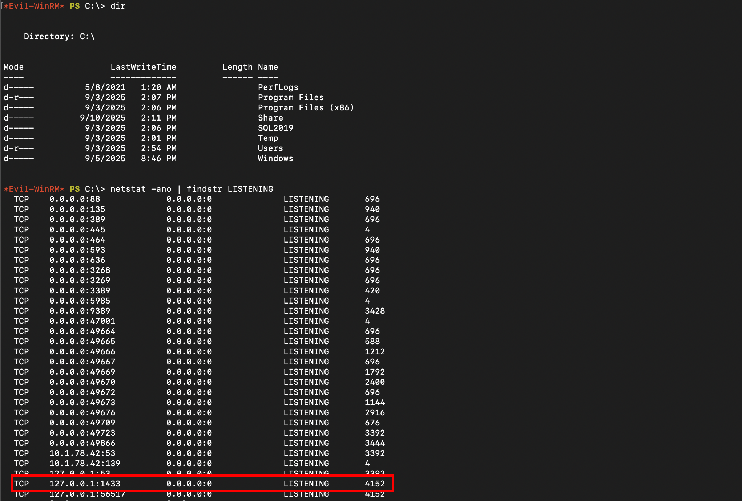Click PID 4152 in highlighted row
This screenshot has height=501, width=742.
375,484
